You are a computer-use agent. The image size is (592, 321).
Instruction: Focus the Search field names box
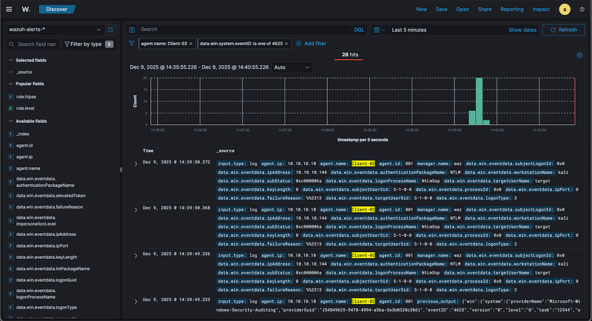pos(33,44)
